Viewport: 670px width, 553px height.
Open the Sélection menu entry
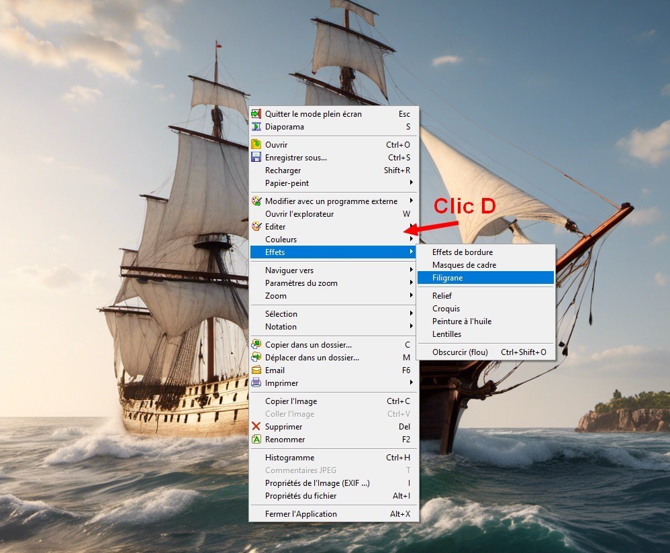pos(333,314)
